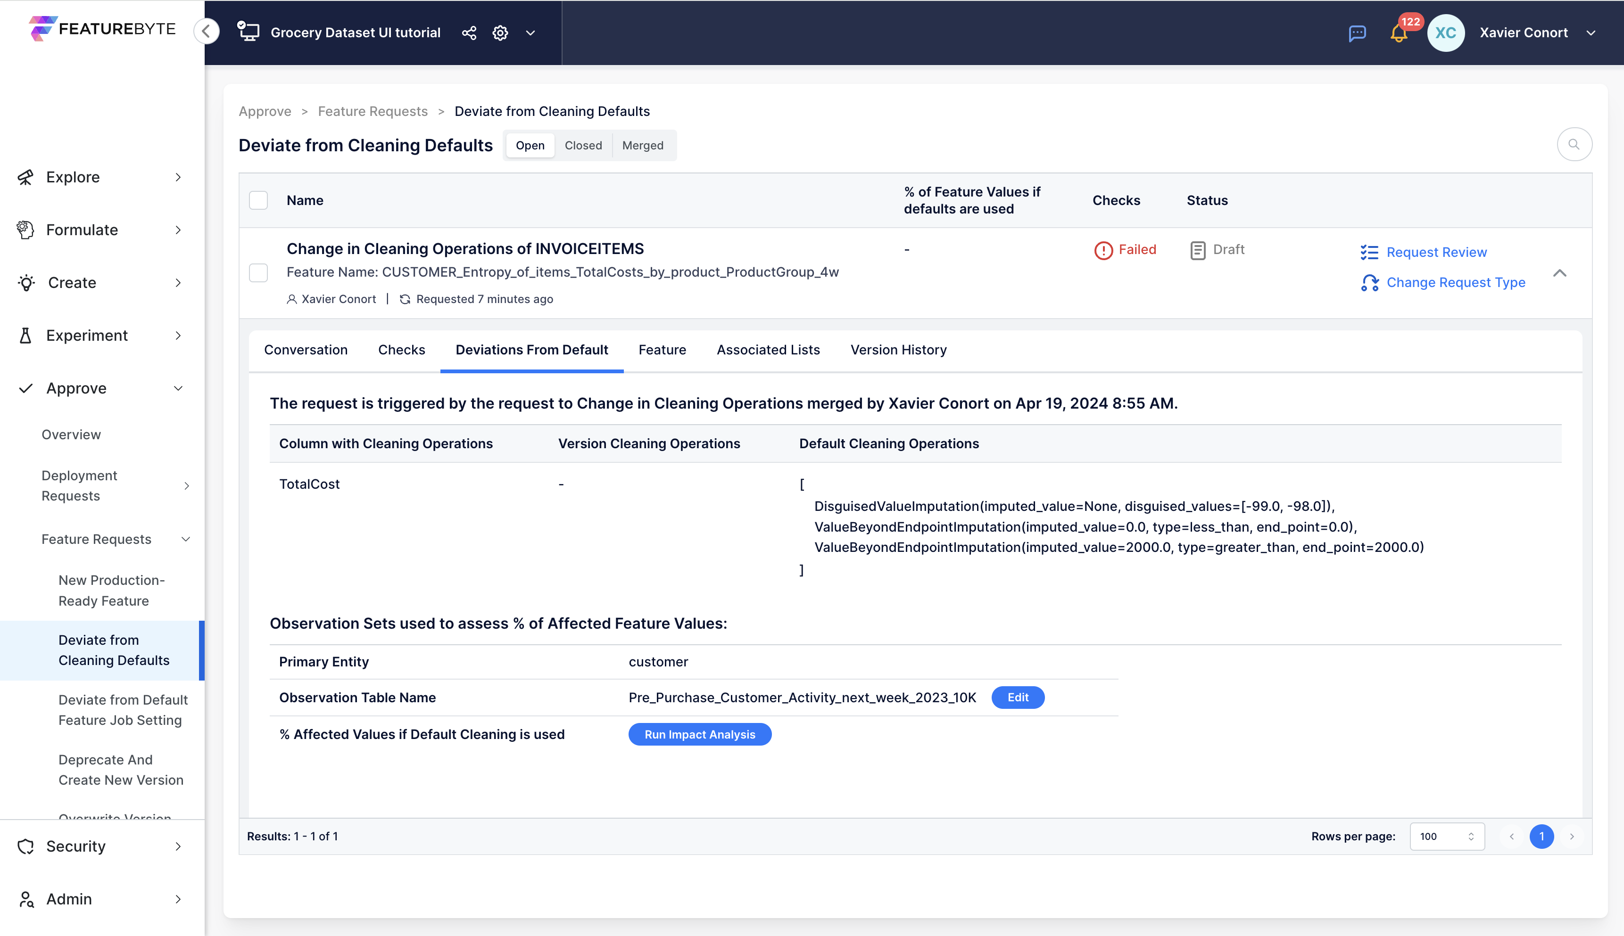Open the catalog dropdown chevron in top bar
1624x936 pixels.
pos(530,33)
